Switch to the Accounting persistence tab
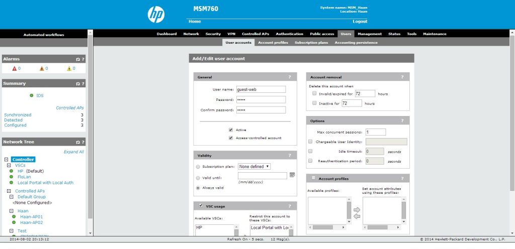515x249 pixels. [356, 43]
